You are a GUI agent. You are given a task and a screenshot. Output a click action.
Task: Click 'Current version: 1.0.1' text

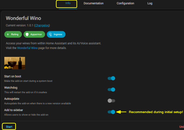tap(19, 25)
